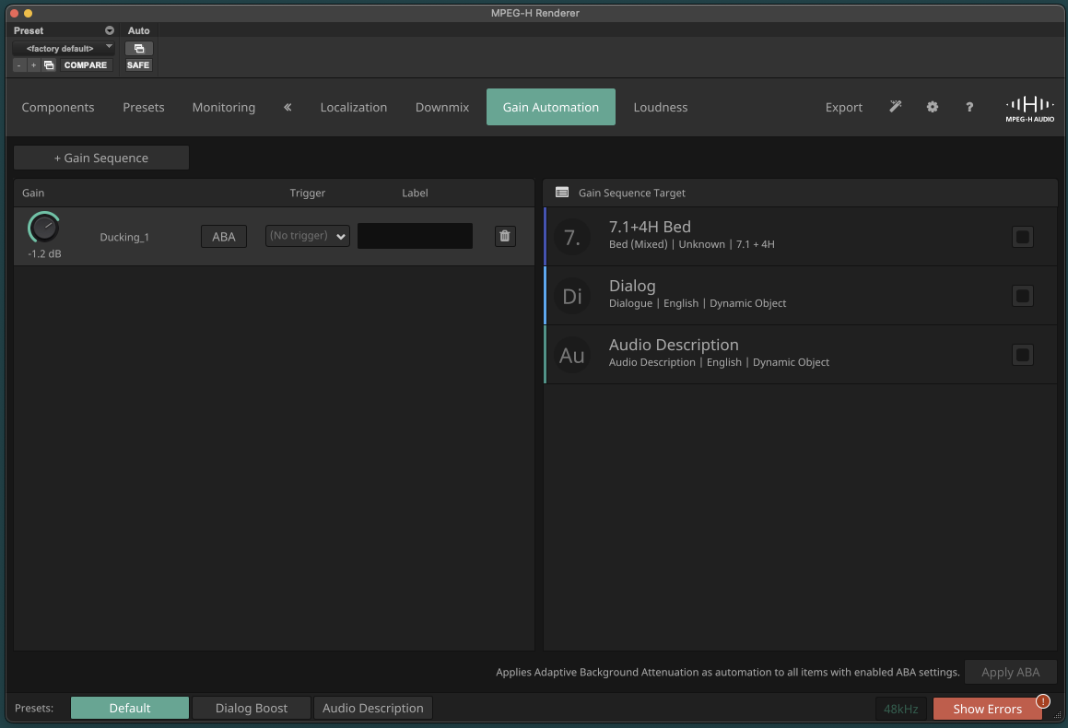Screen dimensions: 1068x728
Task: Open the factory default preset dropdown
Action: (x=64, y=48)
